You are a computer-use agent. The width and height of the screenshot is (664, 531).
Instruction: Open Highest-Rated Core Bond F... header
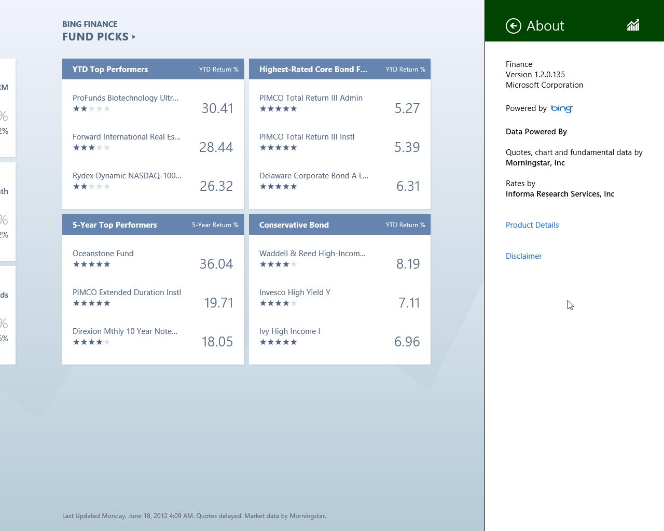tap(340, 69)
